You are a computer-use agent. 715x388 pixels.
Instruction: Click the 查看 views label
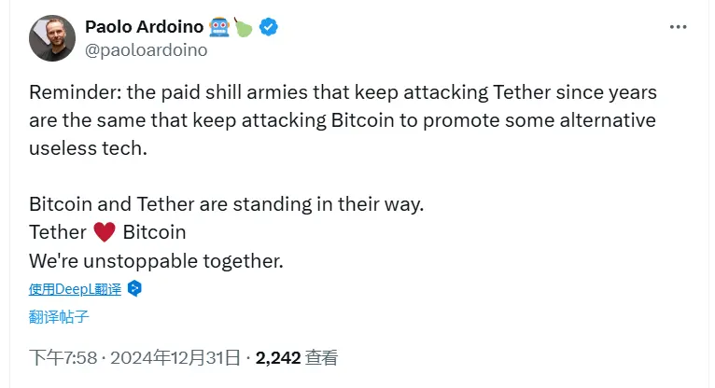point(322,357)
